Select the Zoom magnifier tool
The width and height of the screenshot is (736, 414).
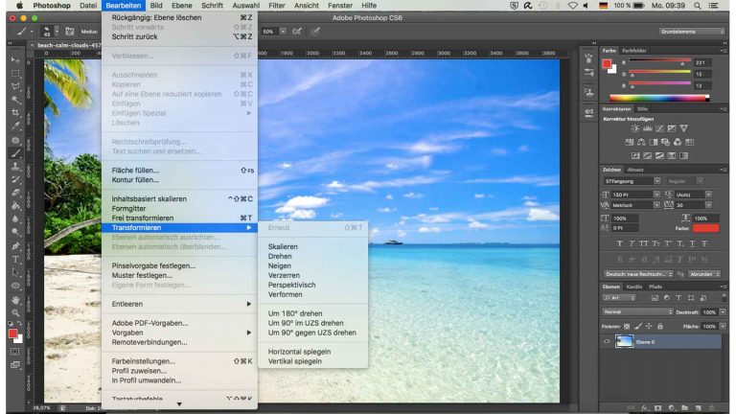(x=15, y=312)
